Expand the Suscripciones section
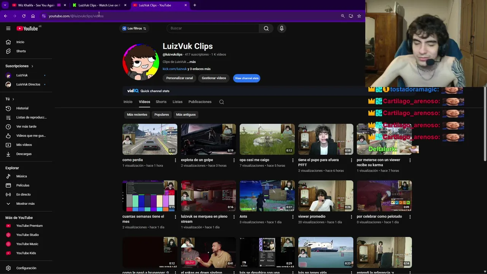 [x=19, y=66]
